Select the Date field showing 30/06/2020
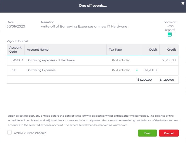 point(16,26)
